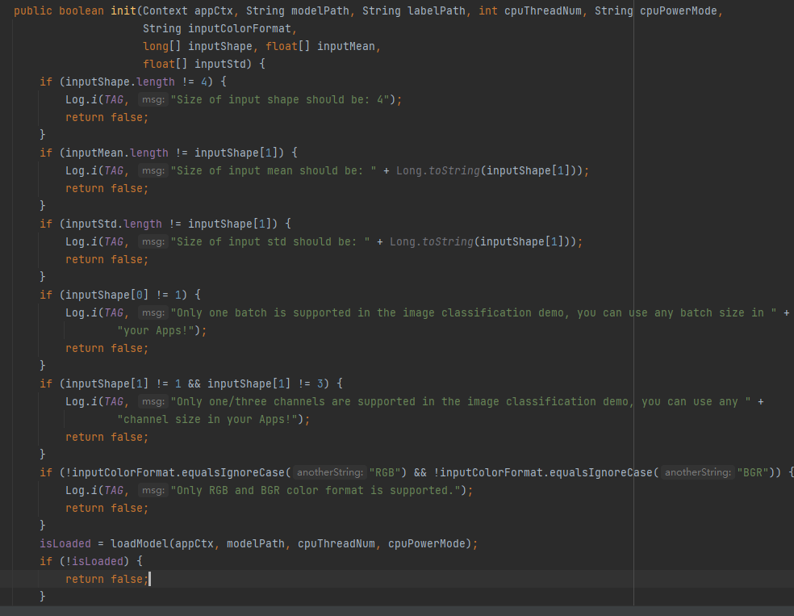
Task: Click the loadModel method call
Action: tap(140, 543)
